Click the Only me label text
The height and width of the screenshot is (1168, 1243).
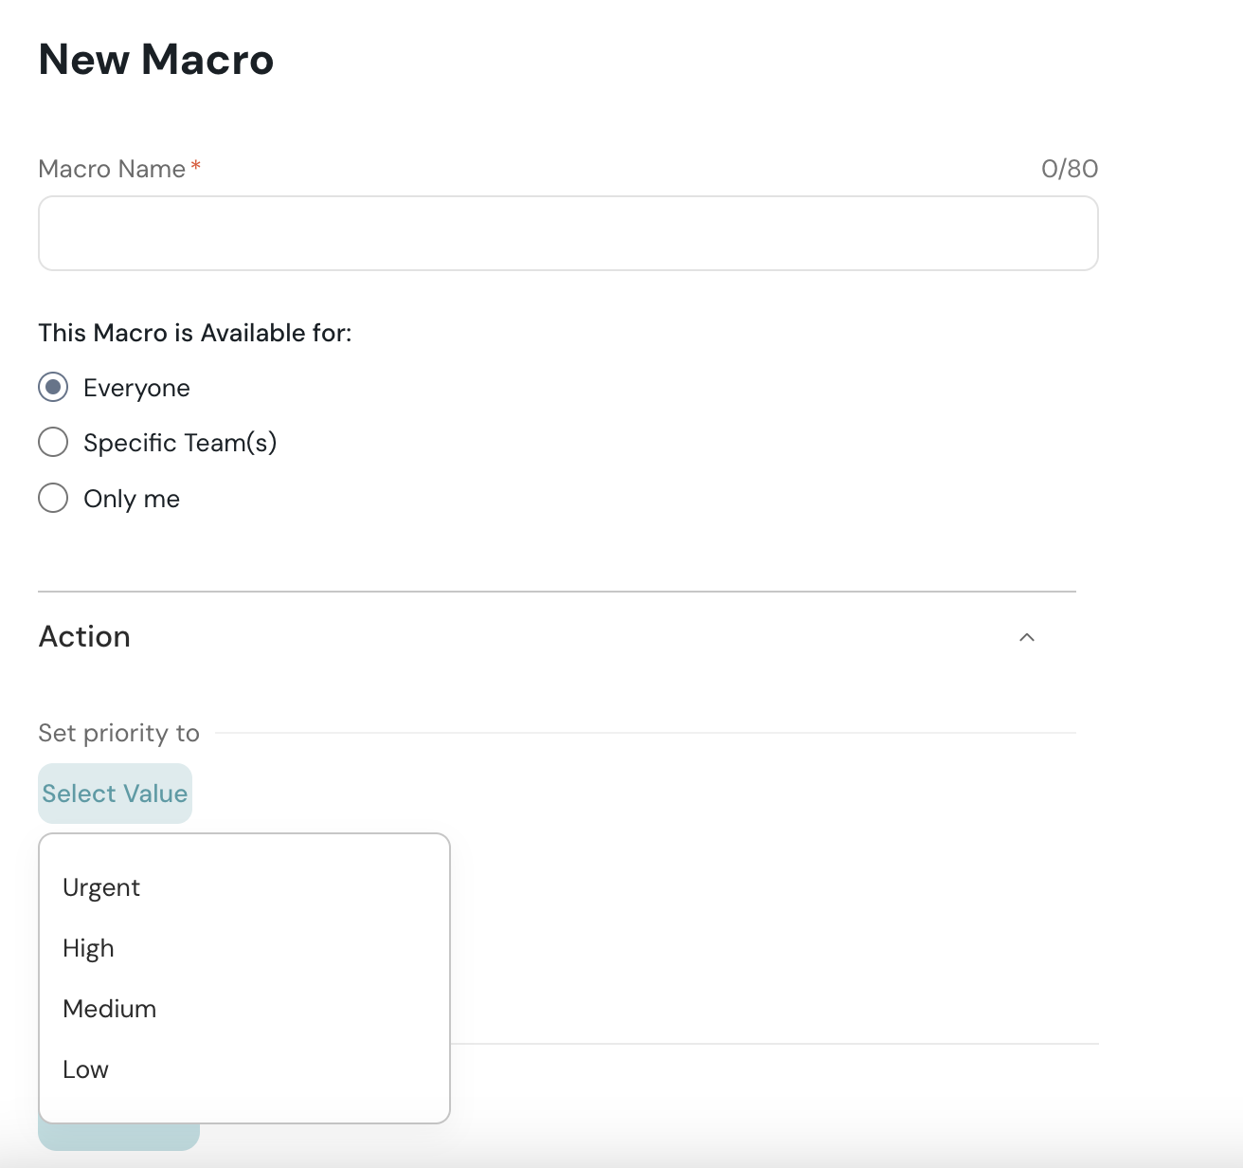click(132, 499)
